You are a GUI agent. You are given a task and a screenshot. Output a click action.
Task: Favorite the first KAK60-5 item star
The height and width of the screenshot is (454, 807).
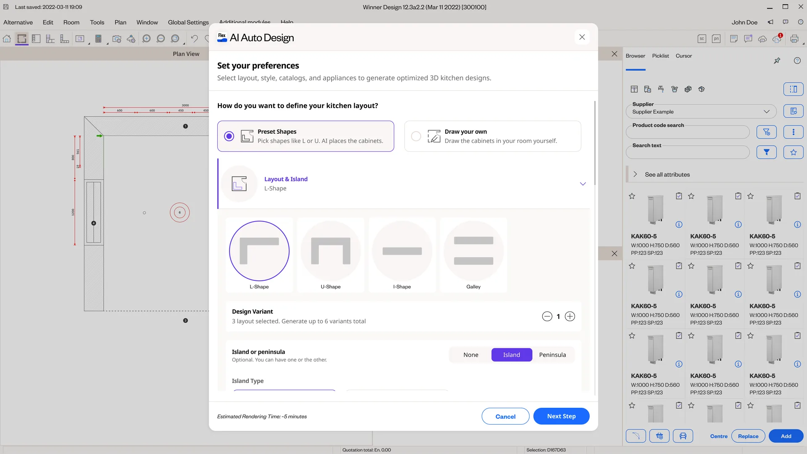(x=632, y=196)
